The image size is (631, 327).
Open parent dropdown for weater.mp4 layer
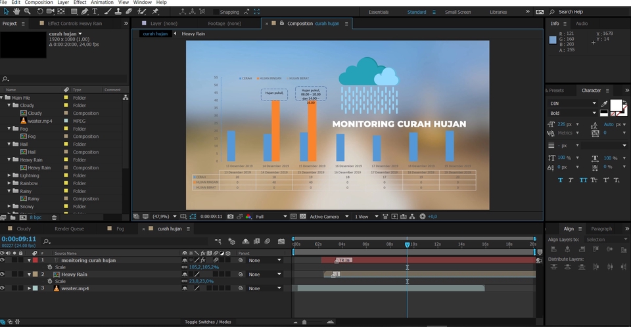click(264, 288)
